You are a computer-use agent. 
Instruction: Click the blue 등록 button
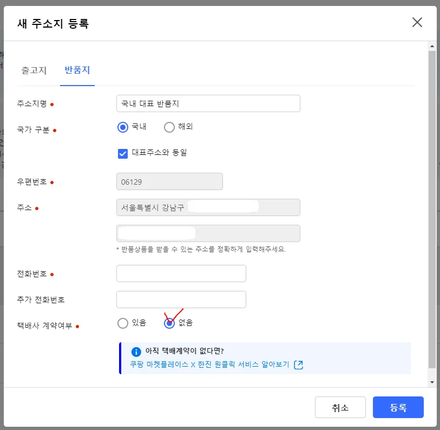(398, 407)
